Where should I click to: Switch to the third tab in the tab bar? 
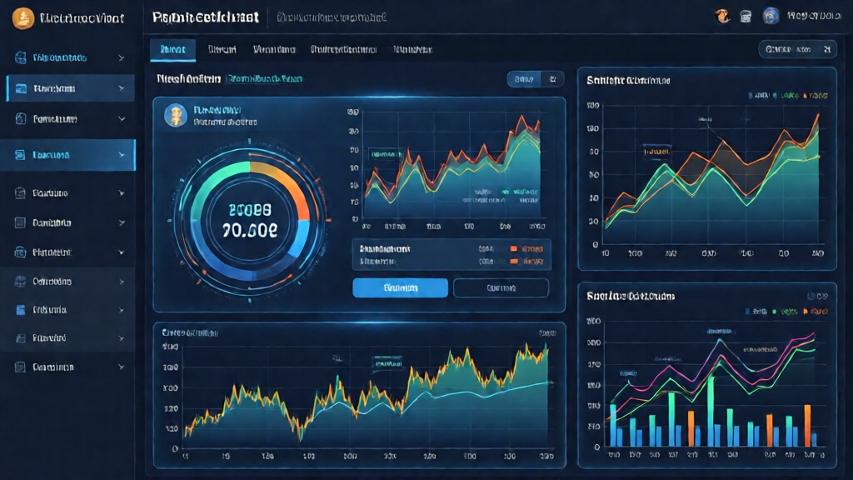(274, 49)
